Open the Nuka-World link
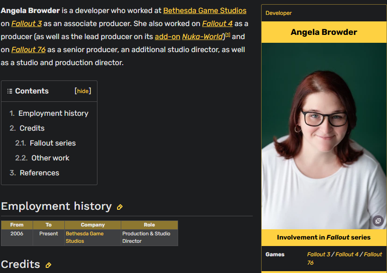The height and width of the screenshot is (273, 387). coord(202,37)
